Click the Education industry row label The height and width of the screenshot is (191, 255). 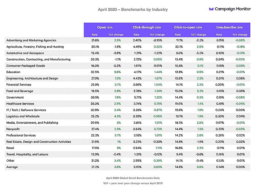[x=13, y=72]
